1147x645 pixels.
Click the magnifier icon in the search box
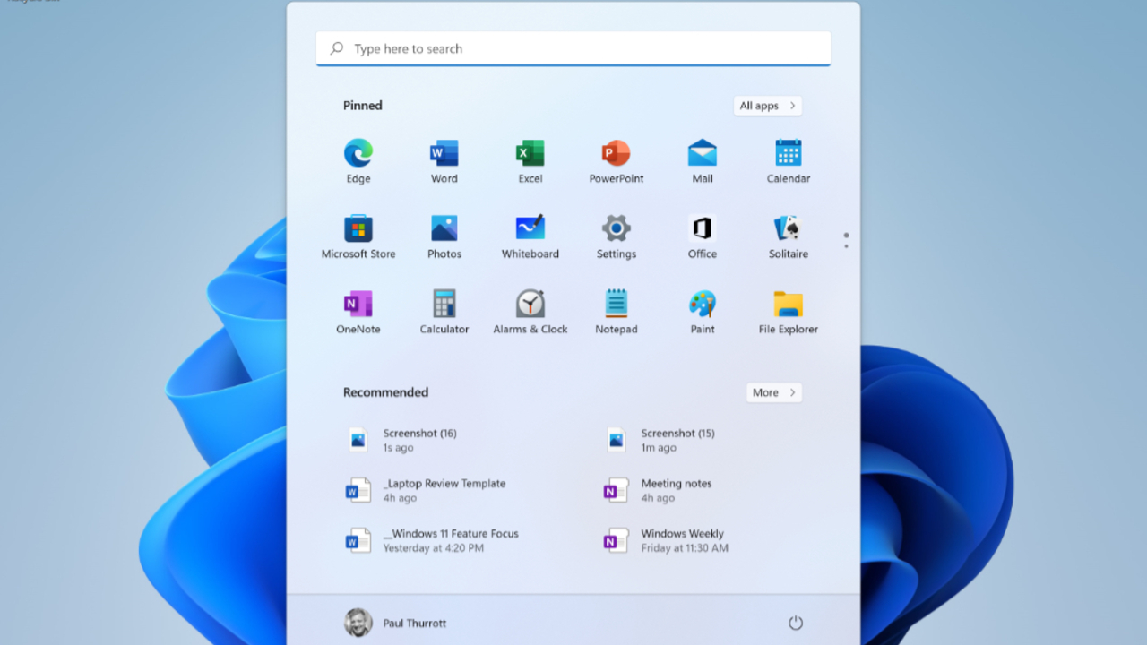(337, 48)
